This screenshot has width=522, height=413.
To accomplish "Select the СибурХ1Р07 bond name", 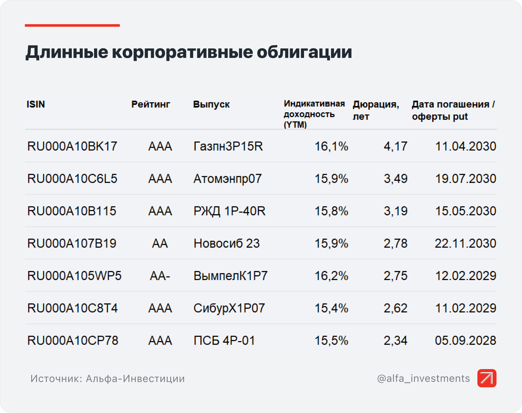I will 229,308.
